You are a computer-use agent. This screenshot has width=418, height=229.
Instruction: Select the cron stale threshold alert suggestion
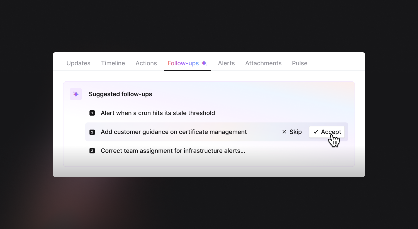click(158, 113)
